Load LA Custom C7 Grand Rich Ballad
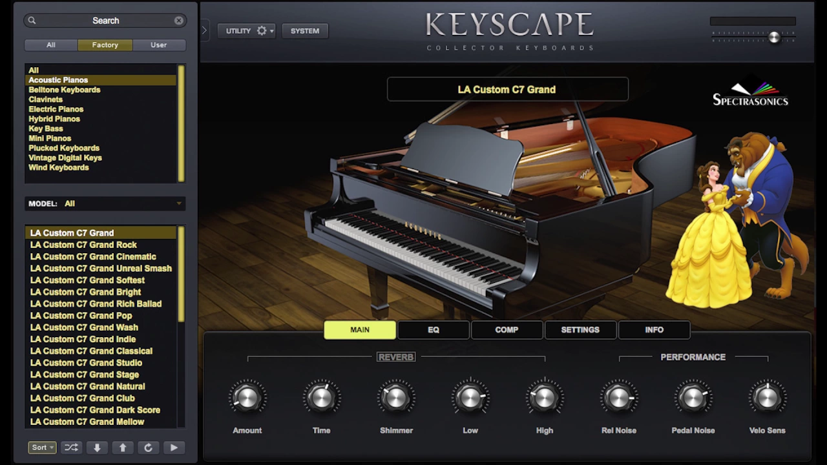 tap(100, 304)
